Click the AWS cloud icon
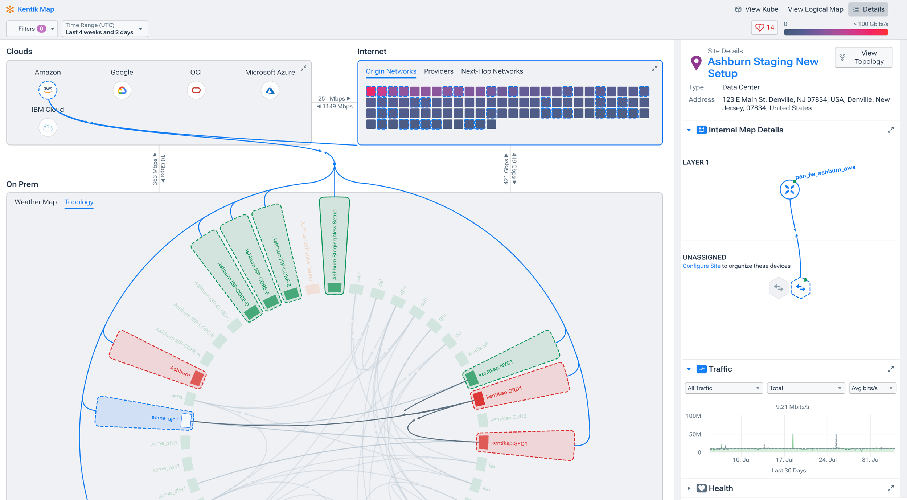Screen dimensions: 907x500 (x=48, y=90)
